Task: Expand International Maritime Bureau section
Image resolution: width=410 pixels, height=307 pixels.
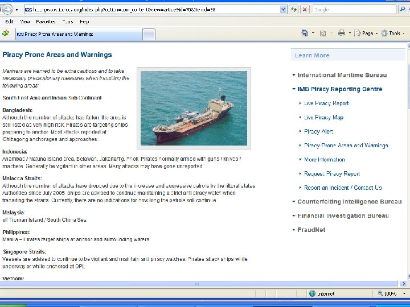Action: [x=342, y=75]
